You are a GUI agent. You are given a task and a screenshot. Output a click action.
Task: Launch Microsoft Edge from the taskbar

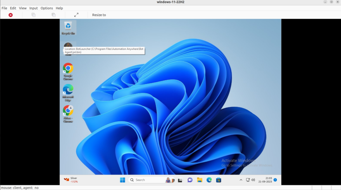pos(209,180)
